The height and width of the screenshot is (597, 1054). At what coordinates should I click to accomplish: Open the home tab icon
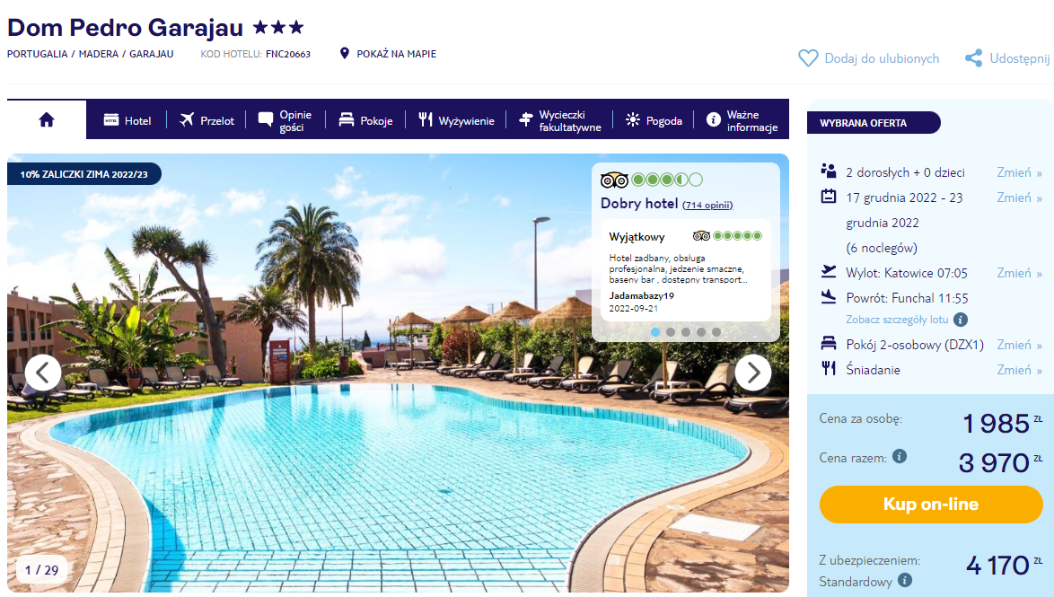point(47,119)
